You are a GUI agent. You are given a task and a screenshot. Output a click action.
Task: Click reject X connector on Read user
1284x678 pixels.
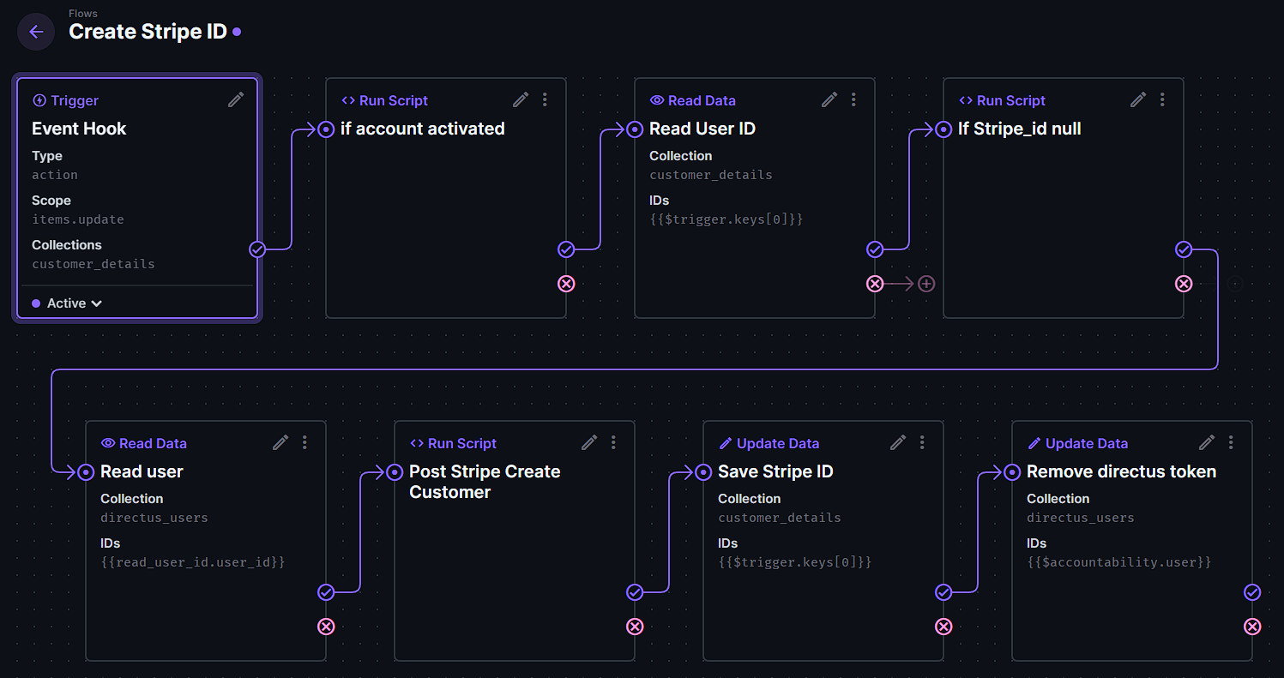pos(326,627)
